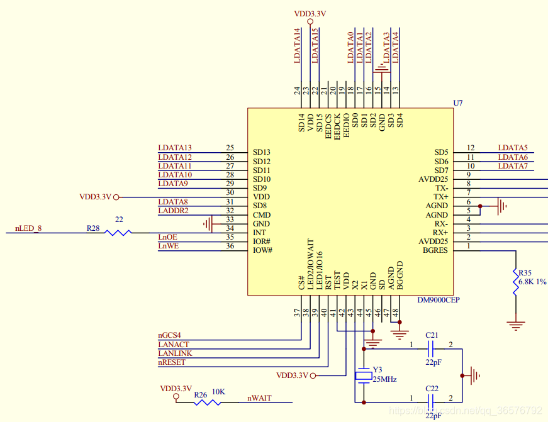The height and width of the screenshot is (422, 548).
Task: Click the LDATA9 net label
Action: point(173,184)
